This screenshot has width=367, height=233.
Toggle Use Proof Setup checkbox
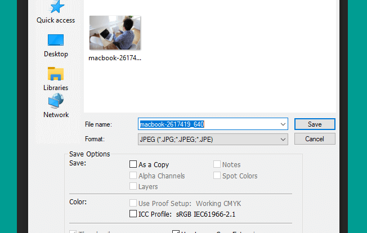point(133,203)
